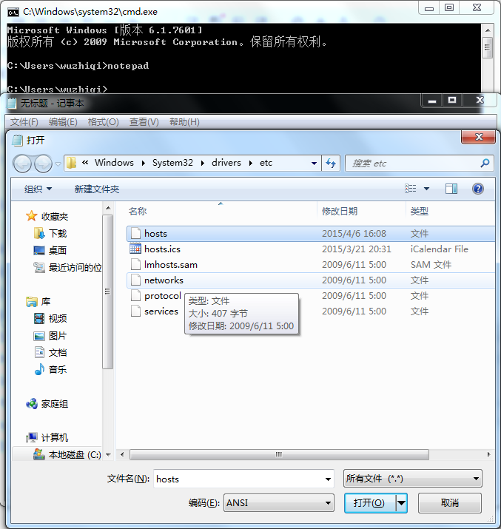
Task: Click in the file name text field
Action: pyautogui.click(x=239, y=479)
